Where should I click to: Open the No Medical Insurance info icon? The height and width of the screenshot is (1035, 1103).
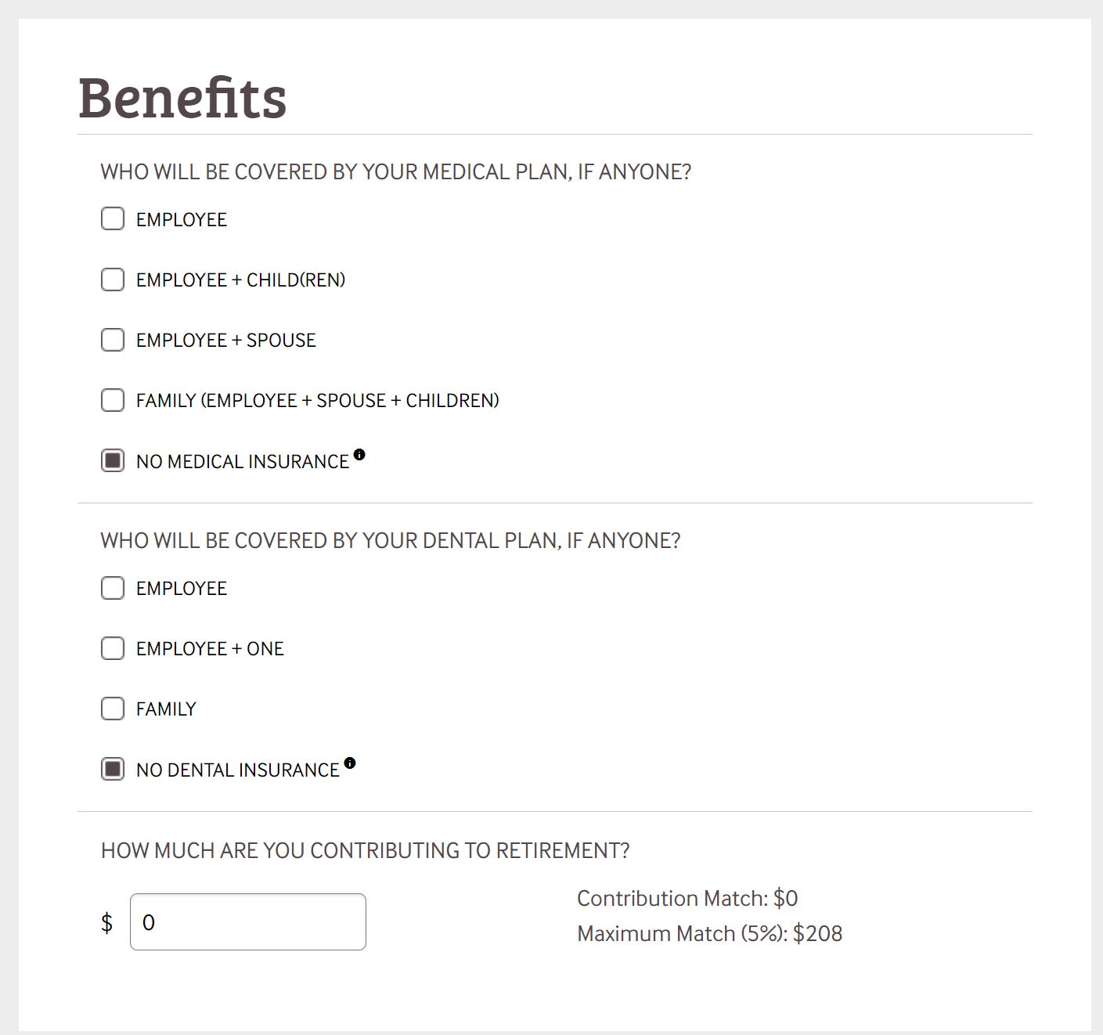(x=359, y=454)
